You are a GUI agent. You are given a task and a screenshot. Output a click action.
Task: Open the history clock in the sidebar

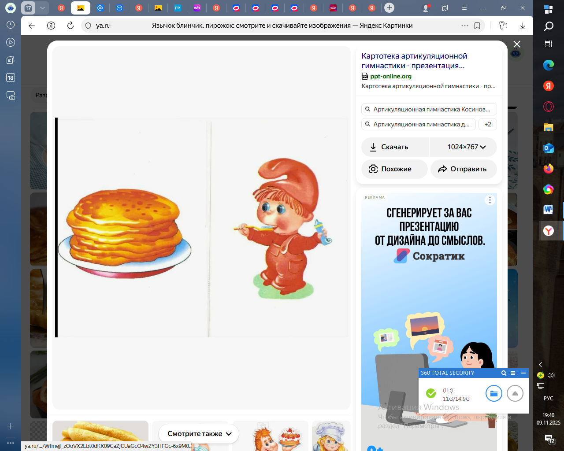click(11, 25)
